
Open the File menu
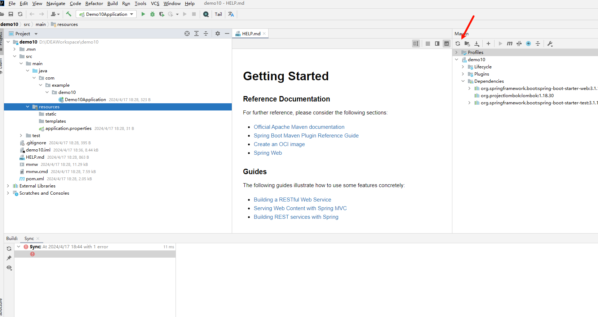[x=12, y=4]
